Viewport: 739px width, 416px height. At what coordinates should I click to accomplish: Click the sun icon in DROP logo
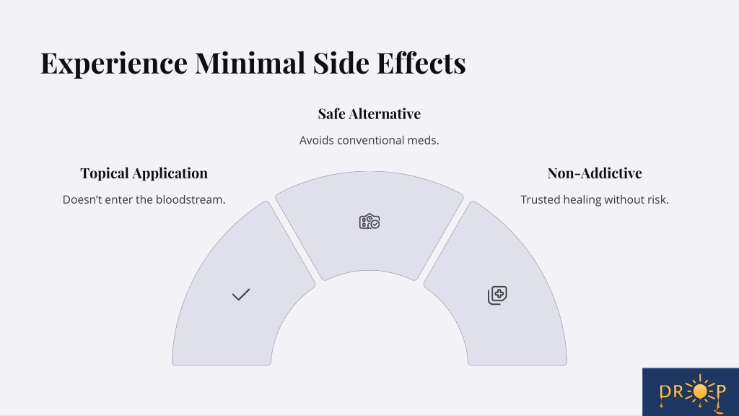[x=700, y=391]
